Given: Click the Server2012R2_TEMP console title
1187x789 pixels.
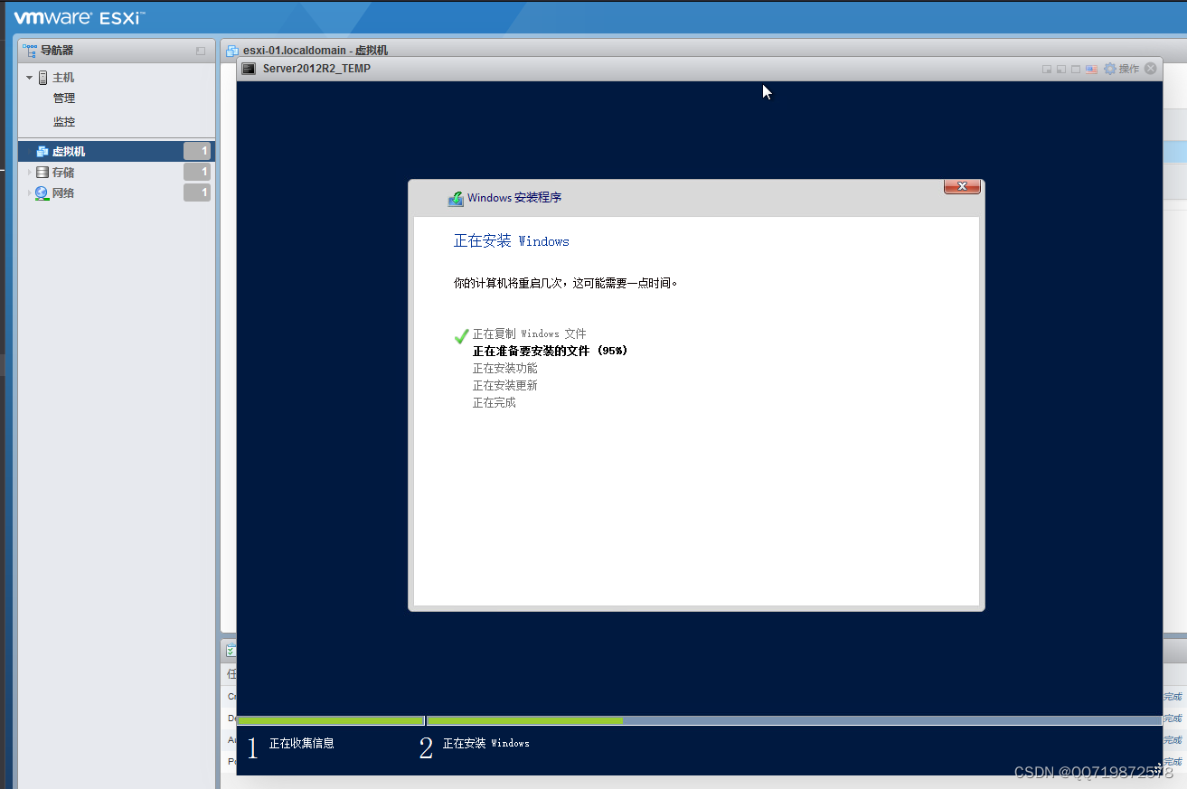Looking at the screenshot, I should (x=316, y=69).
